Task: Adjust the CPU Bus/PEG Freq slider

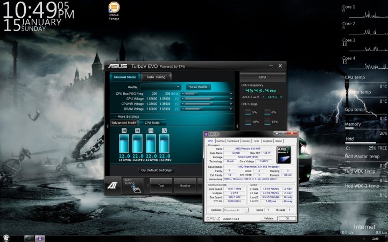Action: tap(207, 94)
